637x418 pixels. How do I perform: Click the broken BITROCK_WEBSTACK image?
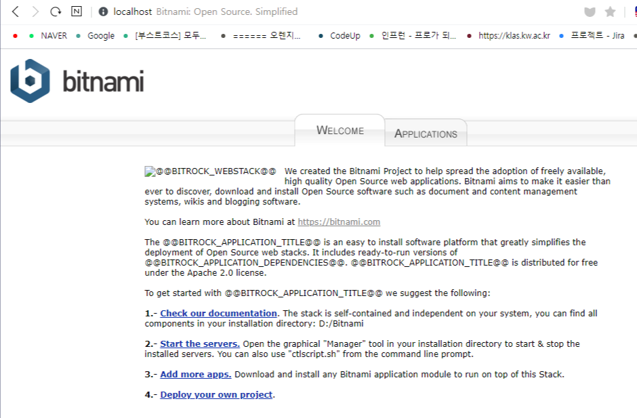coord(211,171)
